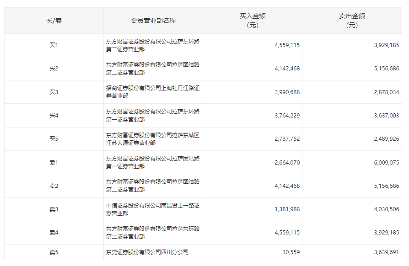Click buy amount 30,559
This screenshot has width=409, height=266.
coord(291,252)
